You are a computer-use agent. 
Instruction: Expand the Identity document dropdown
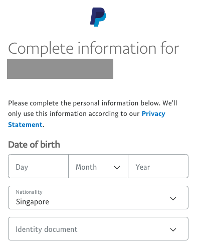[x=98, y=229]
